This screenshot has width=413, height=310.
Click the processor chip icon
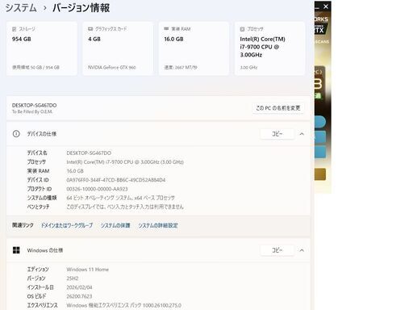click(242, 29)
